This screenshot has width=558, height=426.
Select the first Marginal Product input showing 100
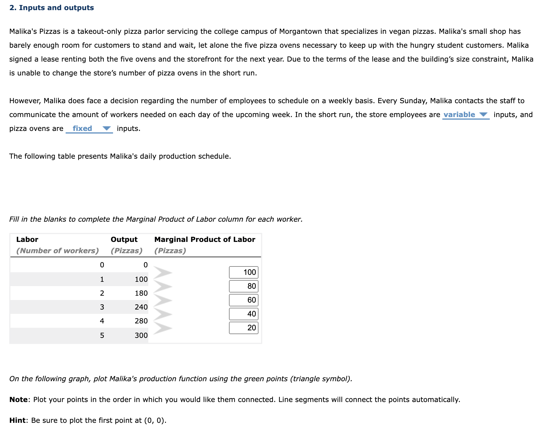point(243,272)
